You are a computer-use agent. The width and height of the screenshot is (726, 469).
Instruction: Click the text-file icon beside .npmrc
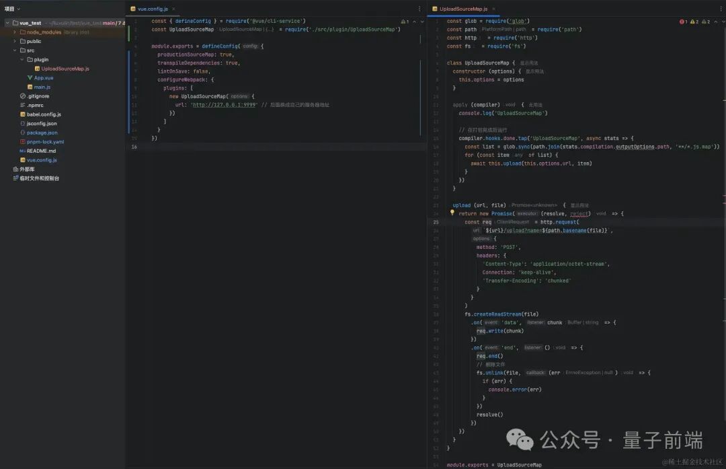coord(23,105)
